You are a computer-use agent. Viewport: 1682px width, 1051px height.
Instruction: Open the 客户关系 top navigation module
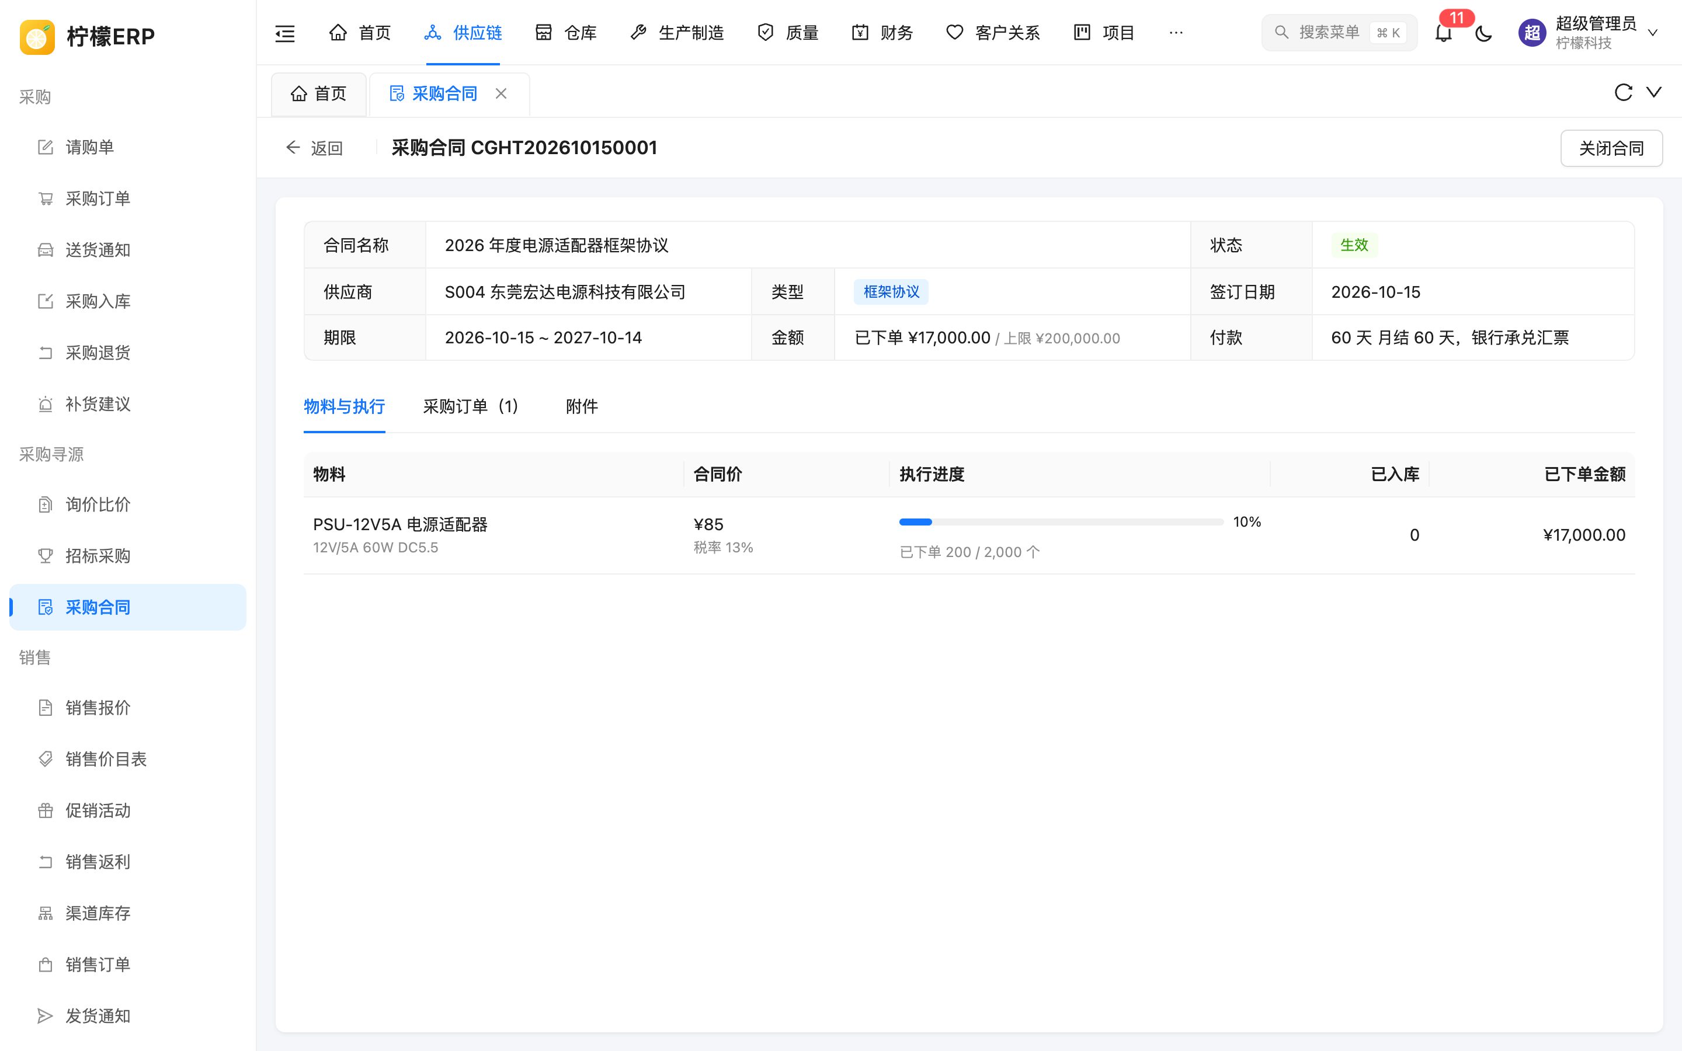click(993, 33)
